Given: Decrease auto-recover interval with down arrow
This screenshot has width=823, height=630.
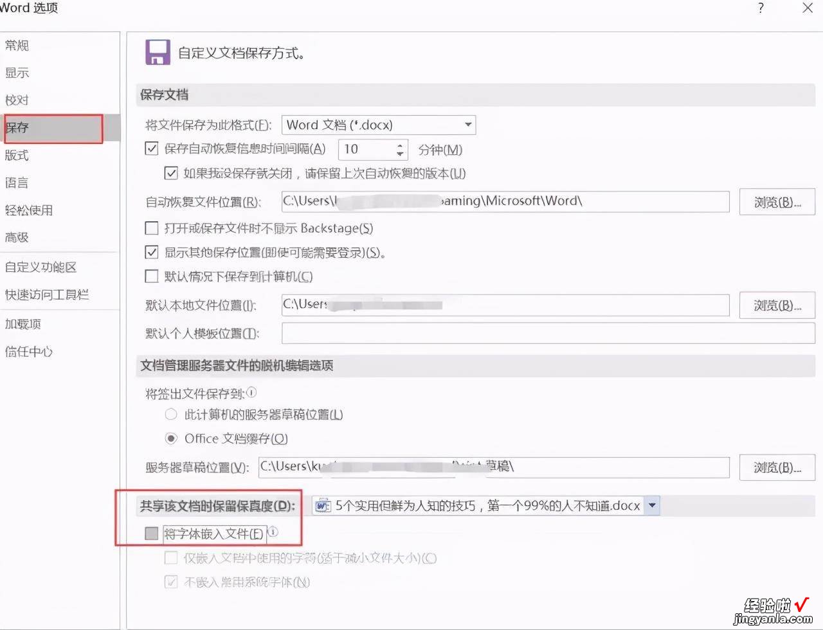Looking at the screenshot, I should click(401, 154).
